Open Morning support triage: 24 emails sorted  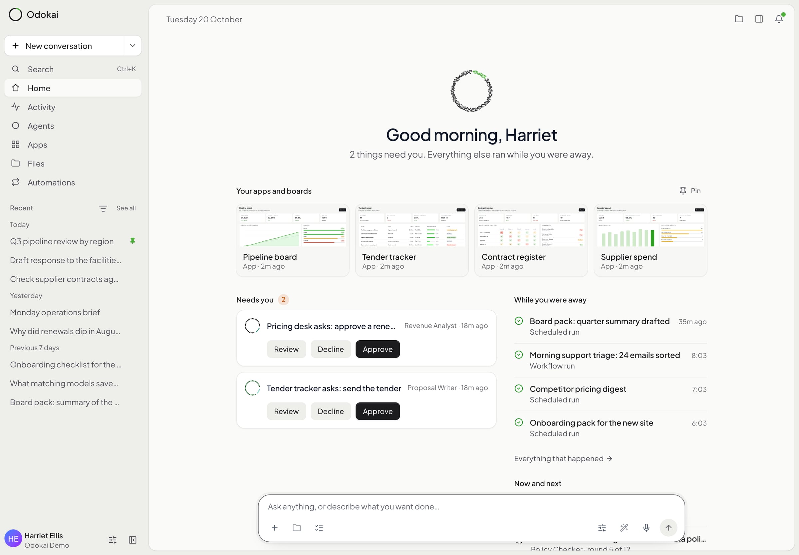click(x=610, y=360)
